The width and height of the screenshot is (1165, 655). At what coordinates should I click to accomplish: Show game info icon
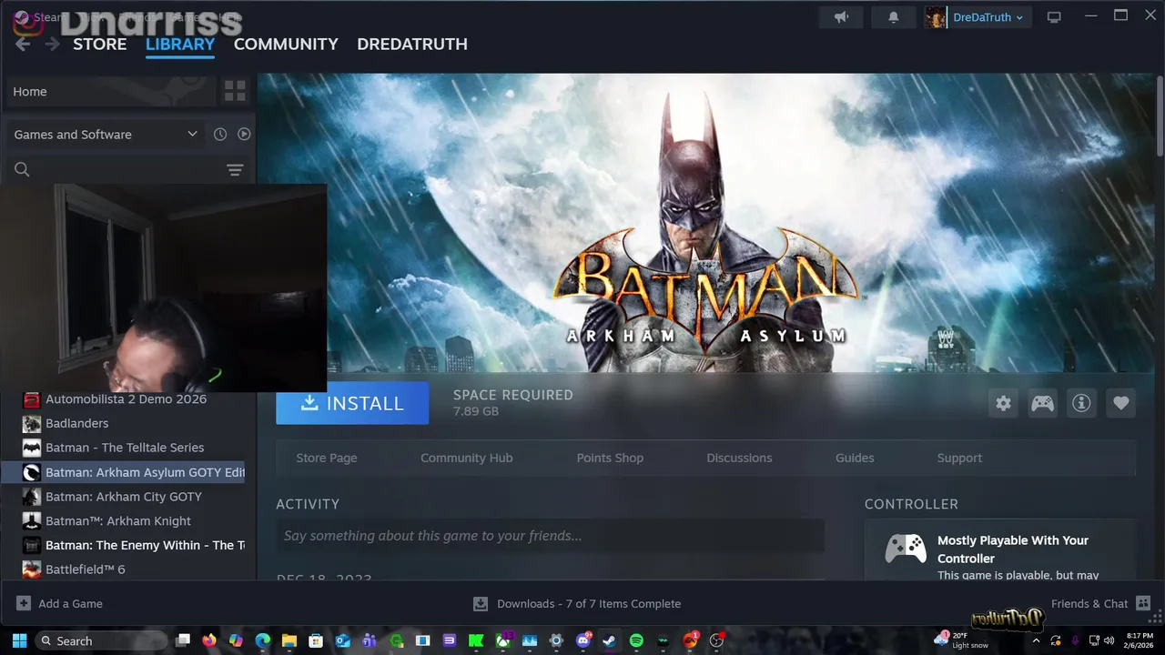pos(1081,403)
